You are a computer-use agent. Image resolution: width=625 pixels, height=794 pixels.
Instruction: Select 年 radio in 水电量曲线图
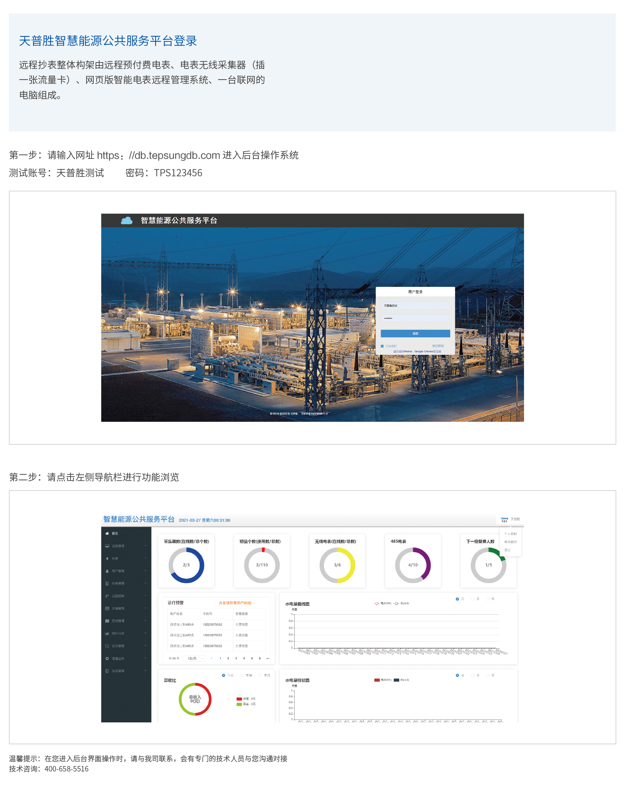click(x=488, y=599)
